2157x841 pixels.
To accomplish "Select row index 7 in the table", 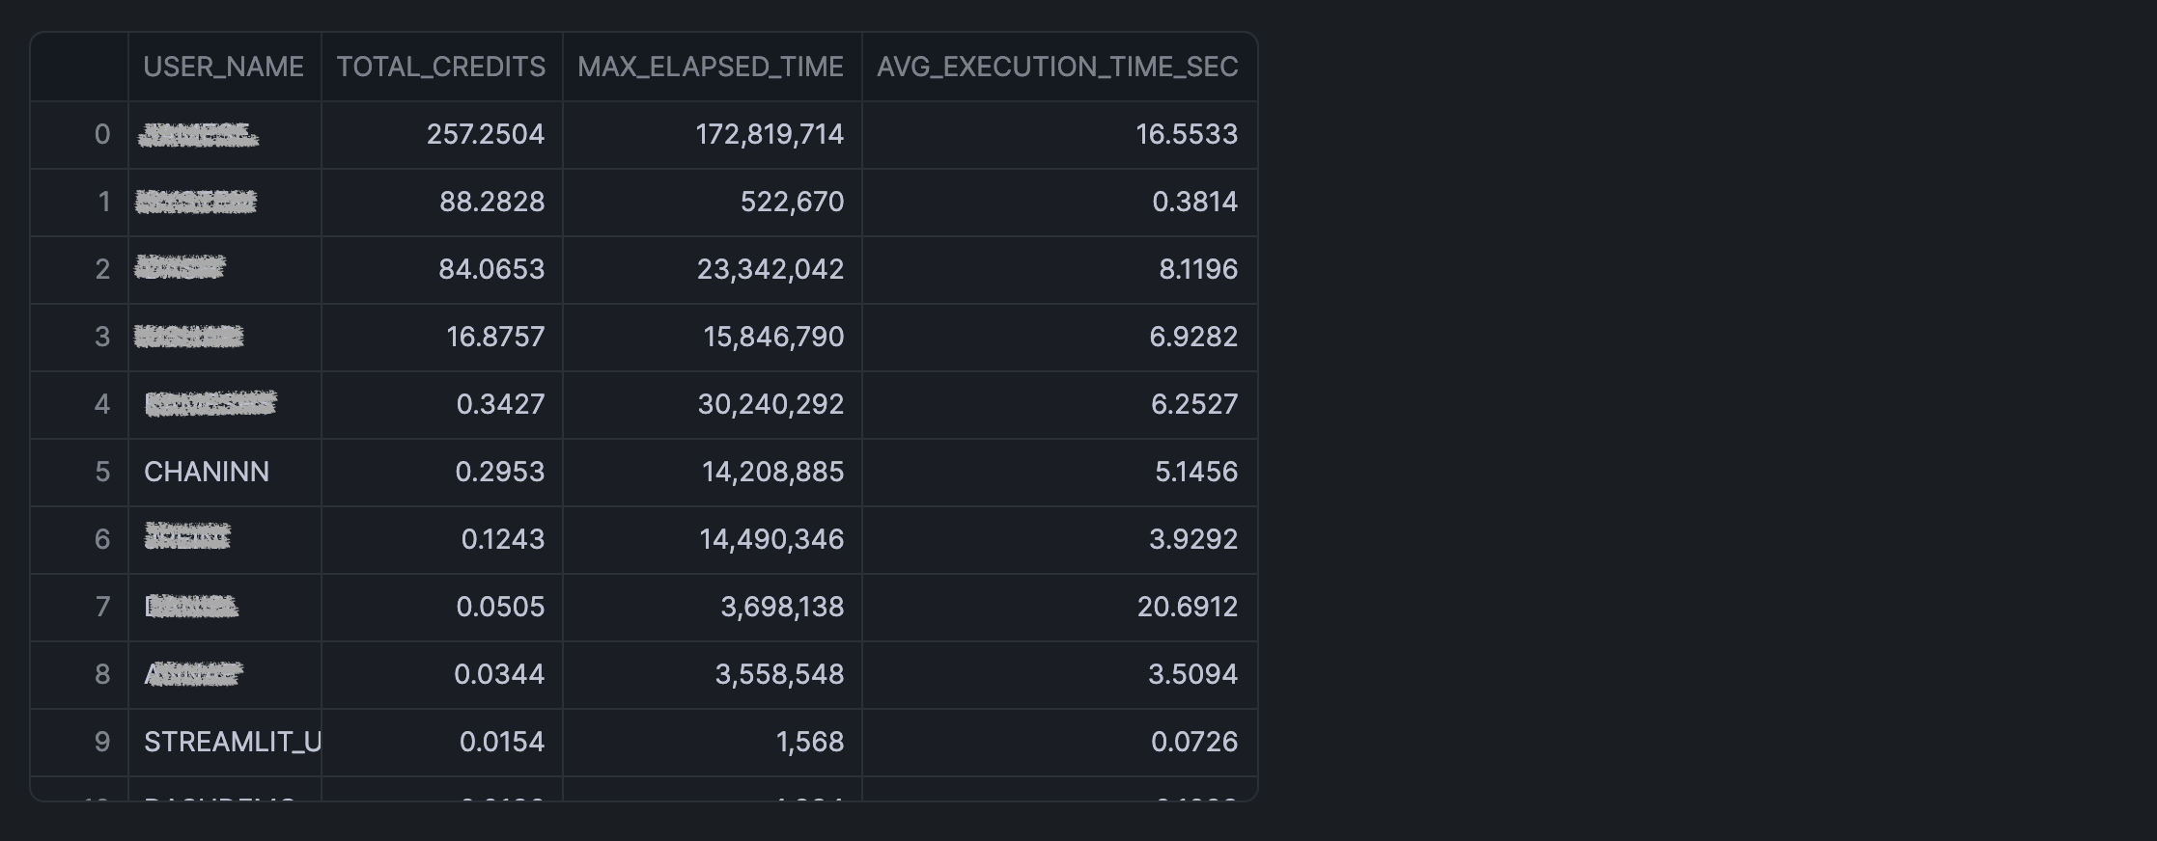I will [102, 607].
